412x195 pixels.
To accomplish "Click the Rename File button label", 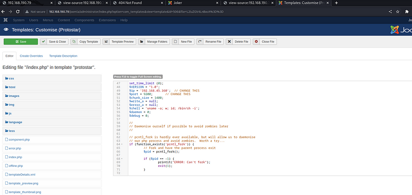I will [213, 42].
